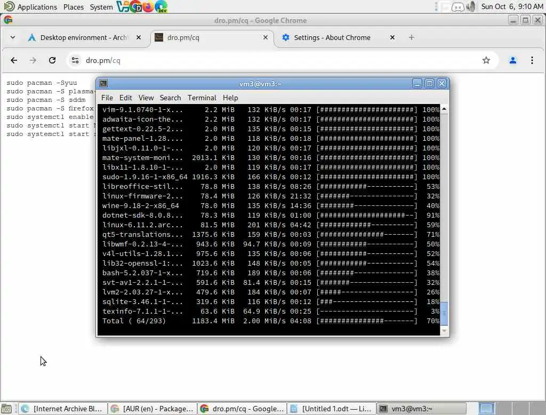
Task: Click the libreoffice-stil... download row
Action: pyautogui.click(x=270, y=186)
